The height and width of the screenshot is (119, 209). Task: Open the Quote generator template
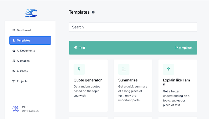pos(88,86)
